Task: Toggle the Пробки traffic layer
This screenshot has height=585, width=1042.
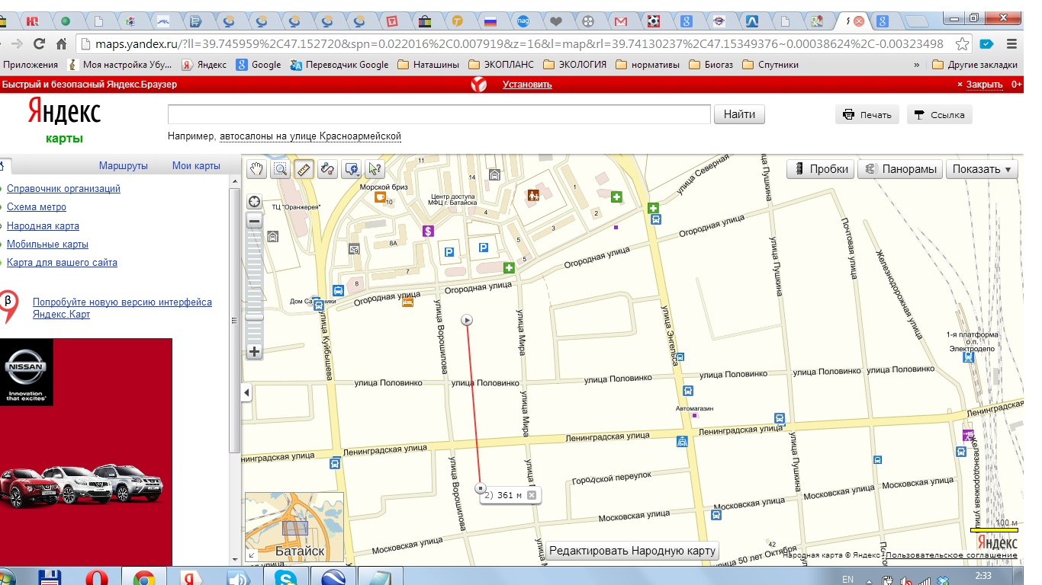Action: point(819,169)
